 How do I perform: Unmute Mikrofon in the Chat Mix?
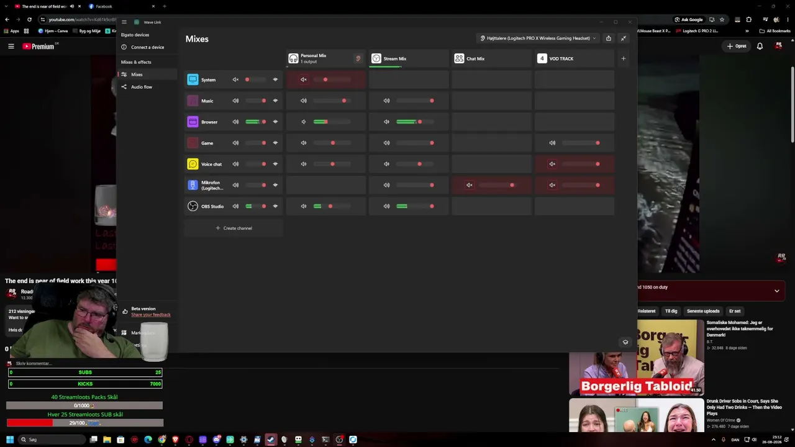(470, 185)
